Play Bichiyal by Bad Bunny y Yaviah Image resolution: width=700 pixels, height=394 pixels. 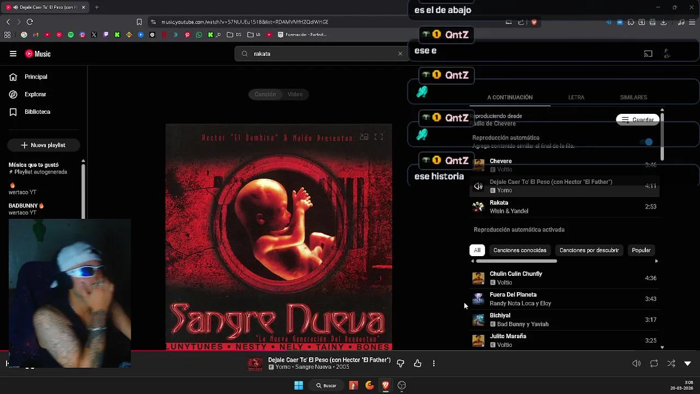click(x=565, y=320)
